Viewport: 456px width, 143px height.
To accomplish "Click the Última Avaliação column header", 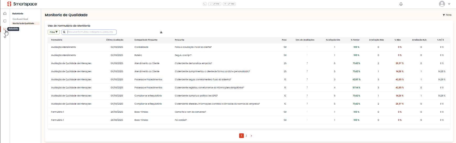I will click(x=114, y=40).
